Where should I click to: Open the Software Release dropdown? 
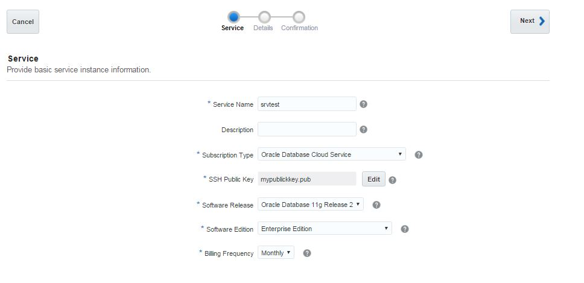coord(310,205)
